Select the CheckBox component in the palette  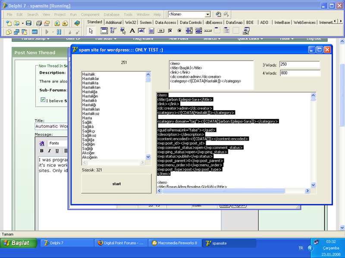170,31
